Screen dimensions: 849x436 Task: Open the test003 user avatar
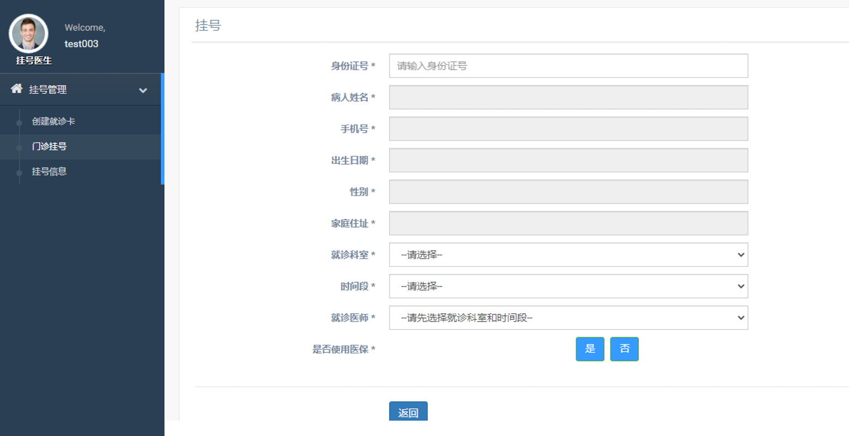click(x=28, y=33)
